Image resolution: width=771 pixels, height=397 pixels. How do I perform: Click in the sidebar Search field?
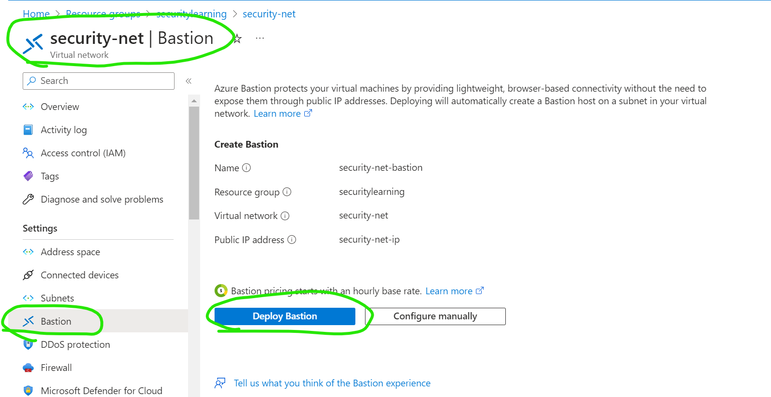98,81
